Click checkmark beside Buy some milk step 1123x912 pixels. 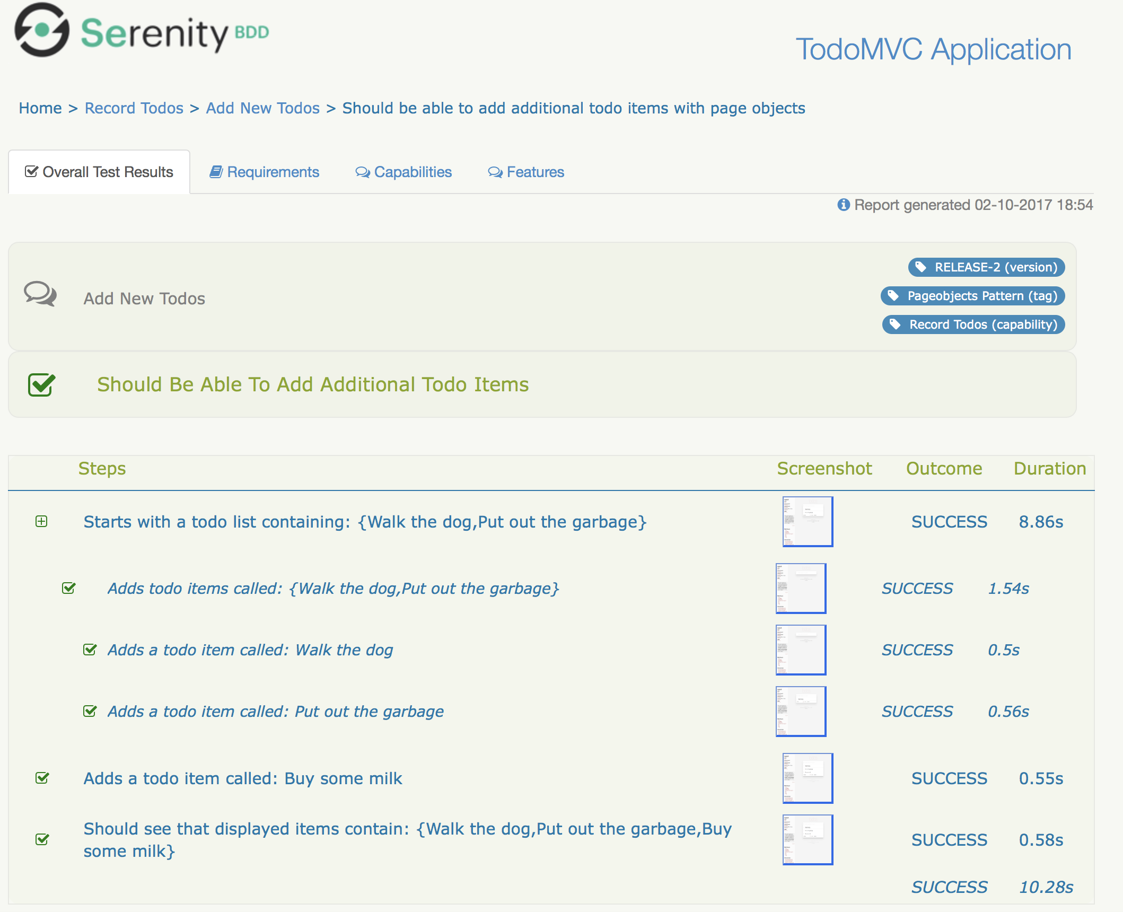pos(42,778)
